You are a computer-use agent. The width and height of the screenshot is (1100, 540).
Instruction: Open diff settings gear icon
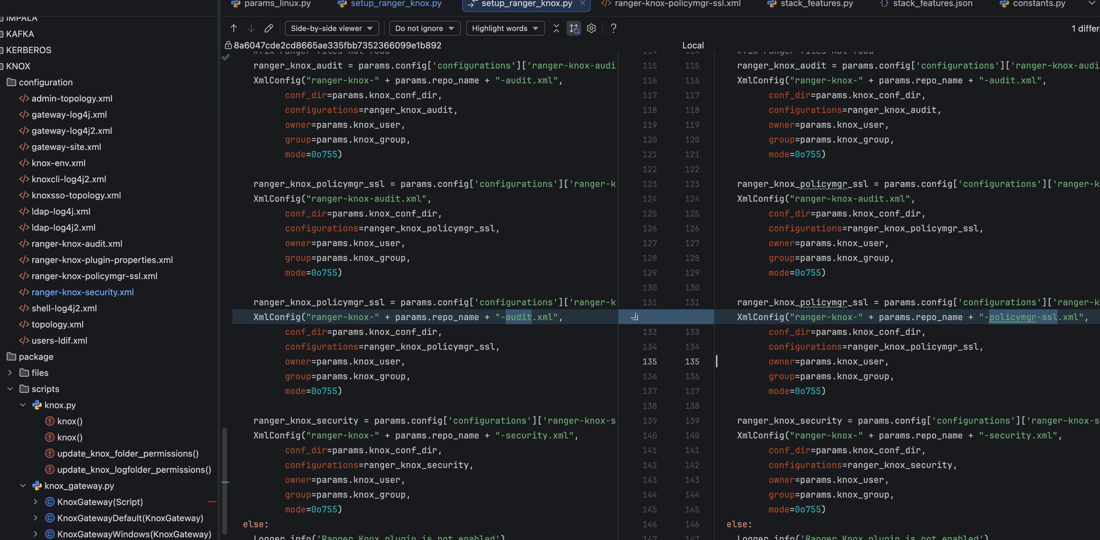[x=591, y=28]
